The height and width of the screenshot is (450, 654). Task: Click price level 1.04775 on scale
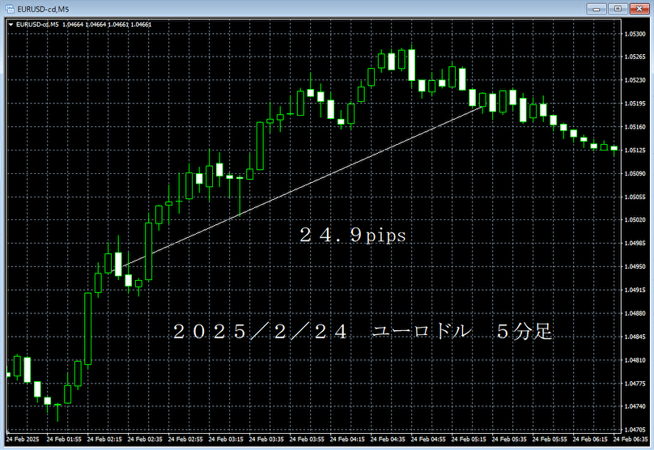click(x=635, y=384)
